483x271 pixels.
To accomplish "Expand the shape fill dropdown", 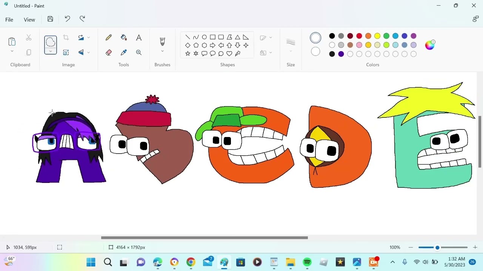I will [x=271, y=53].
